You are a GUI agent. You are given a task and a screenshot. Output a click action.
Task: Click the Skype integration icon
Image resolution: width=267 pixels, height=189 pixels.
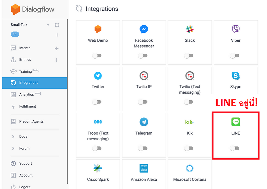[236, 76]
